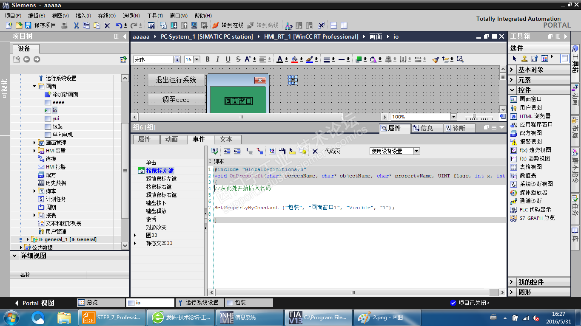This screenshot has width=581, height=326.
Task: Select the 调至eeee button on the canvas
Action: (176, 100)
